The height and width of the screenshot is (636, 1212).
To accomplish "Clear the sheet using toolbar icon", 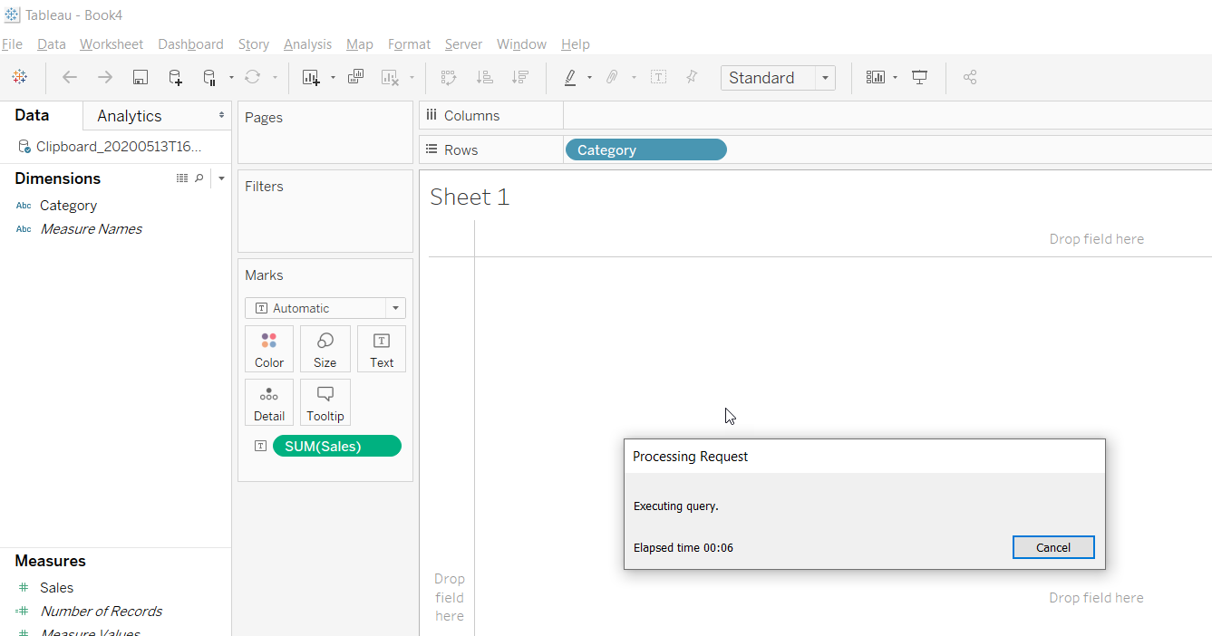I will point(391,78).
